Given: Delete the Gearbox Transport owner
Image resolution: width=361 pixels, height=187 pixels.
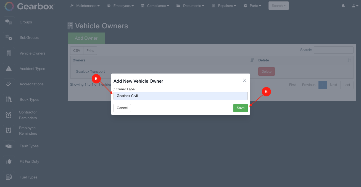Looking at the screenshot, I should click(267, 71).
